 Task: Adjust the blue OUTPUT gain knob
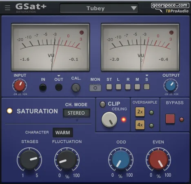pos(171,86)
